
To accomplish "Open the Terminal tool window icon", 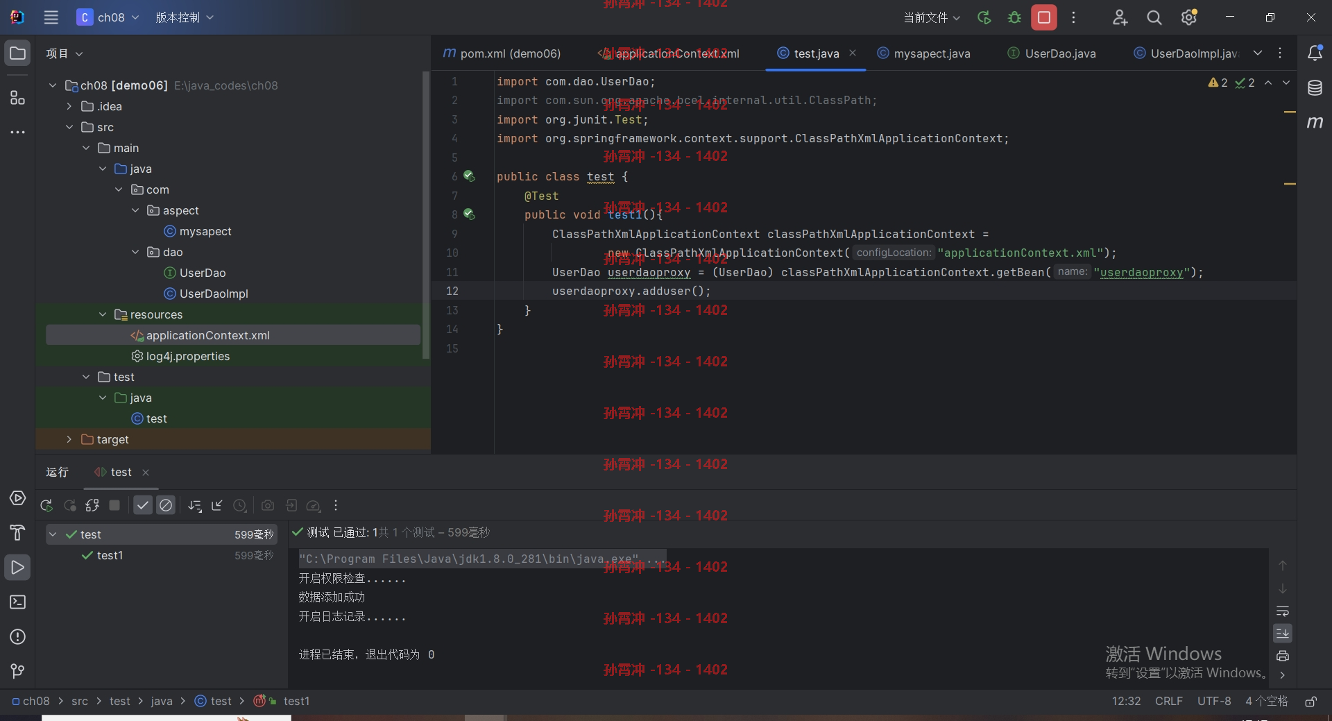I will pyautogui.click(x=17, y=602).
